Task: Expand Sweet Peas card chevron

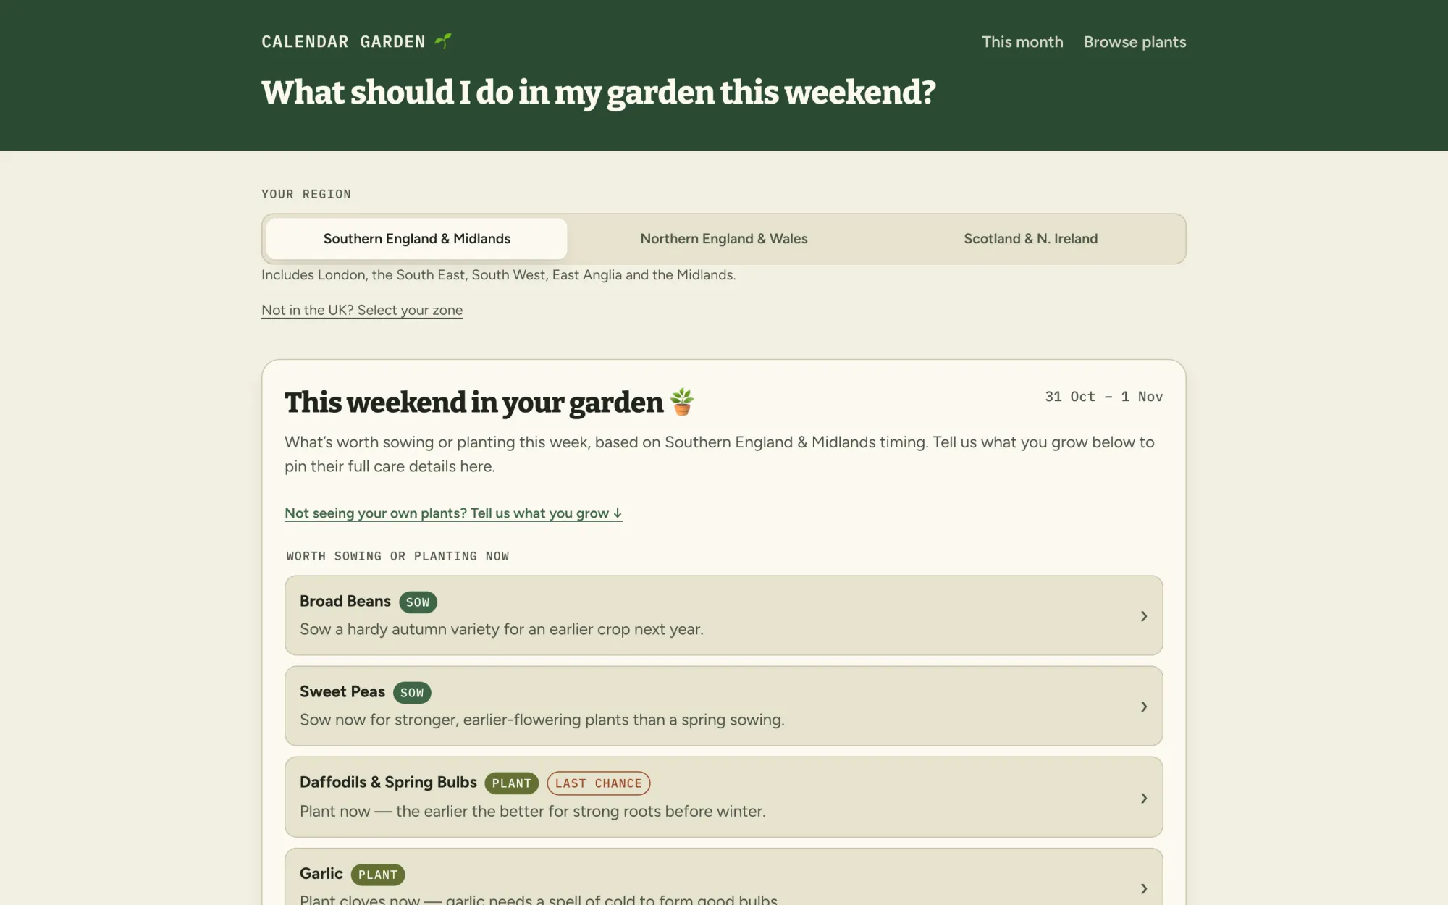Action: [1144, 707]
